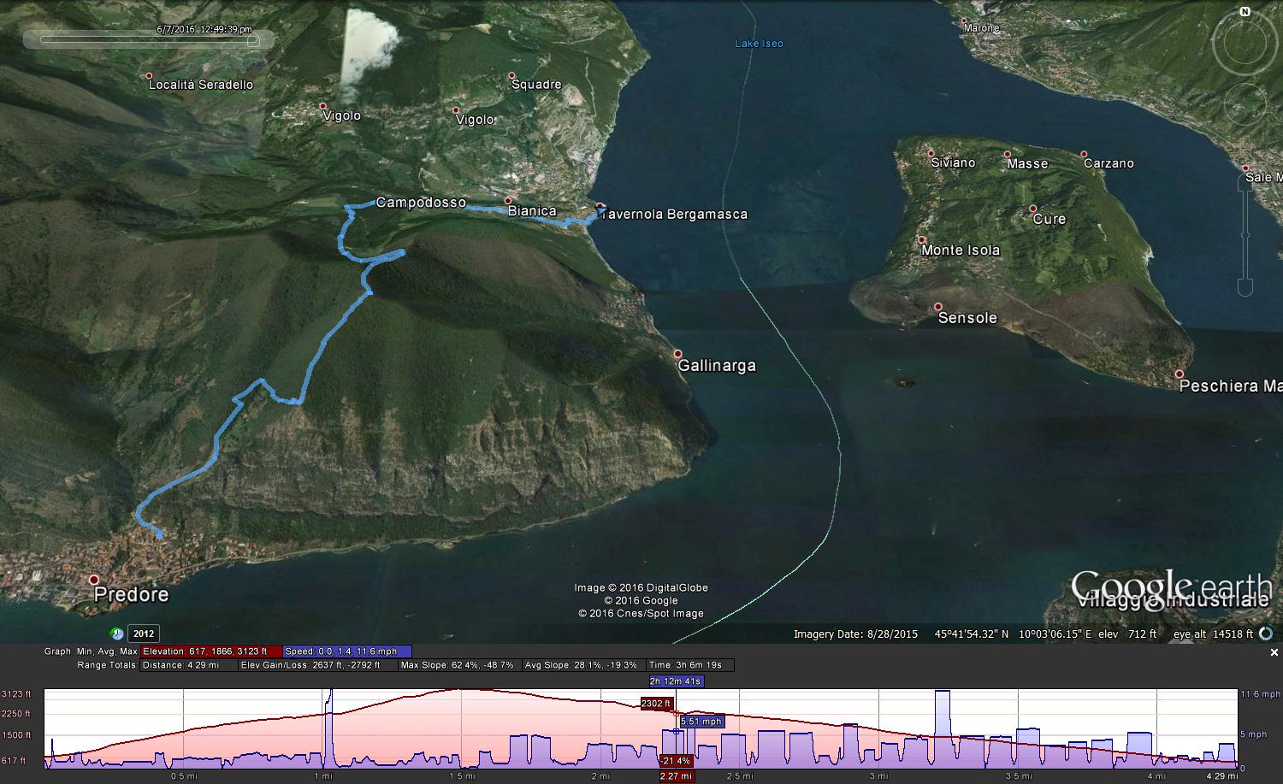
Task: Select the Peschiera Maraglio placemark pin
Action: tap(1180, 374)
